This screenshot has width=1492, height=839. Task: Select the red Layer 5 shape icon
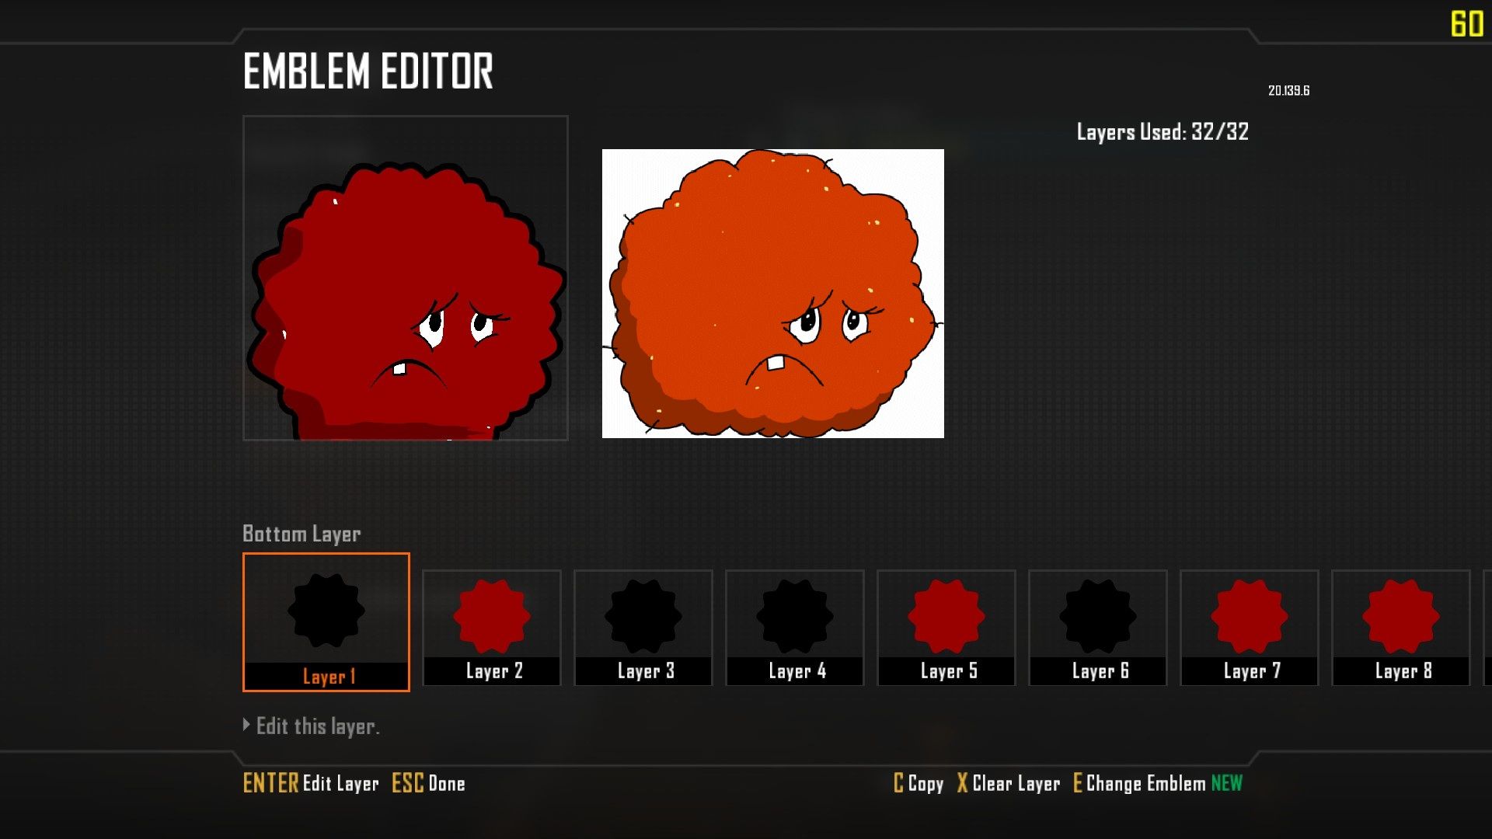coord(946,616)
